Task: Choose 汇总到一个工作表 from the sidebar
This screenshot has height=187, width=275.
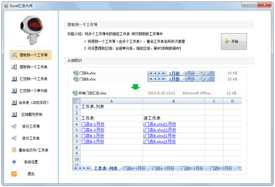Action: click(x=32, y=79)
